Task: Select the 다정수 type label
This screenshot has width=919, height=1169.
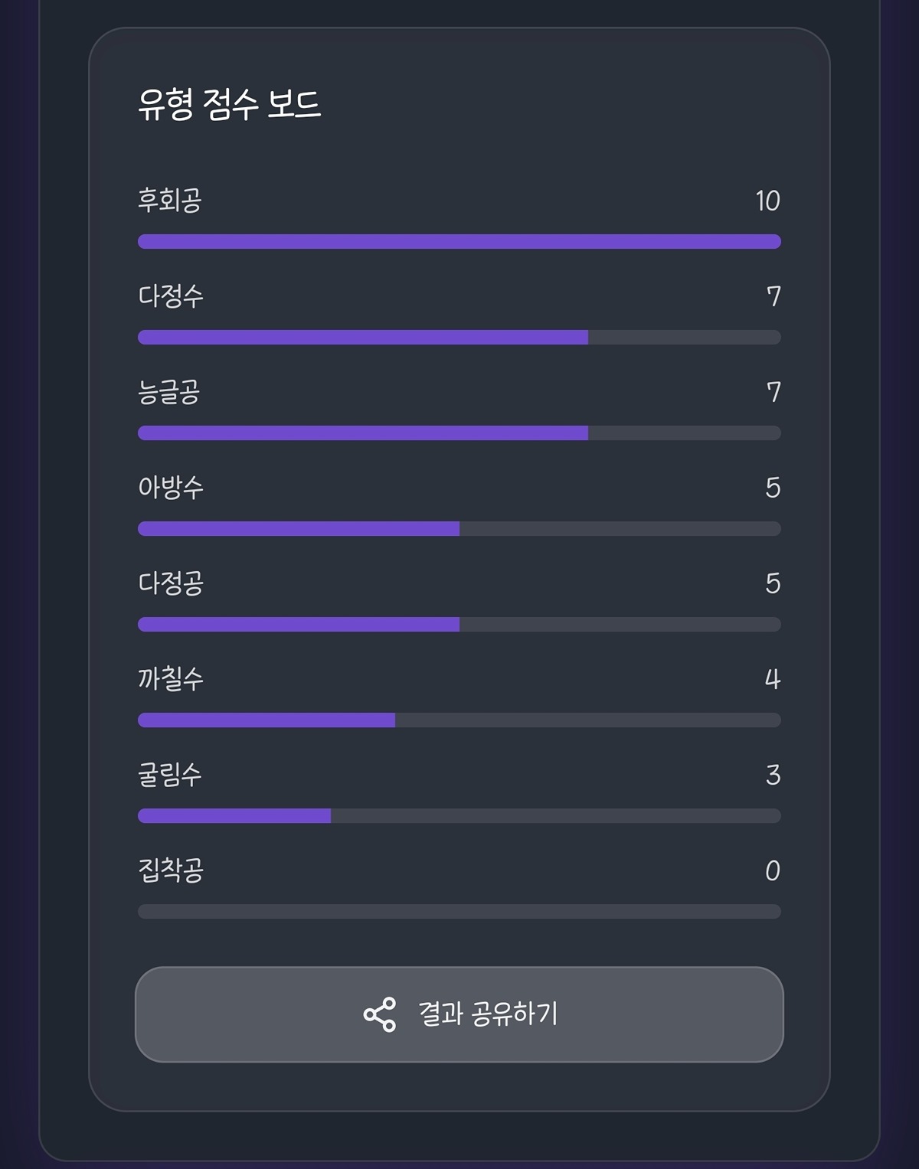Action: (x=171, y=296)
